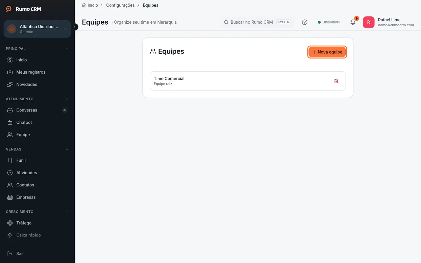Click the Buscar no Rumo CRM search field
The width and height of the screenshot is (421, 263).
[x=257, y=22]
